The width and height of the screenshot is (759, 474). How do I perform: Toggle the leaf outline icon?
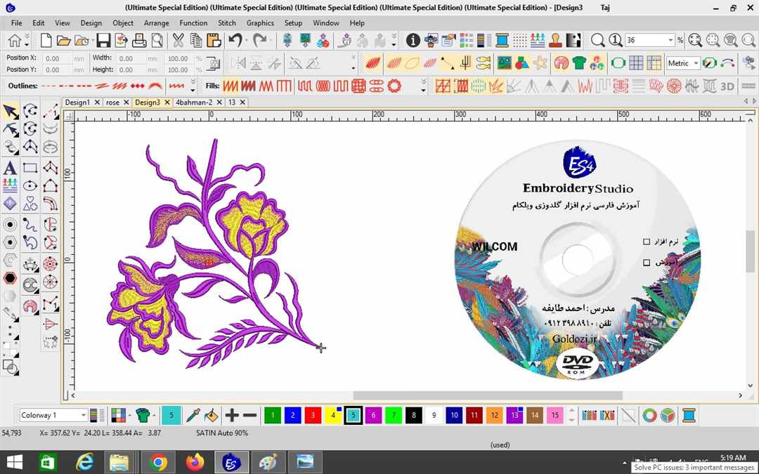tap(412, 63)
